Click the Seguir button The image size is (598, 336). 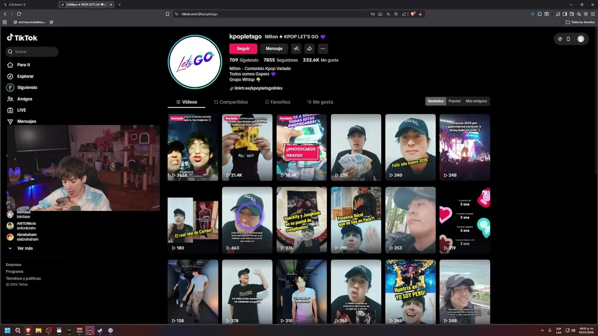[243, 49]
